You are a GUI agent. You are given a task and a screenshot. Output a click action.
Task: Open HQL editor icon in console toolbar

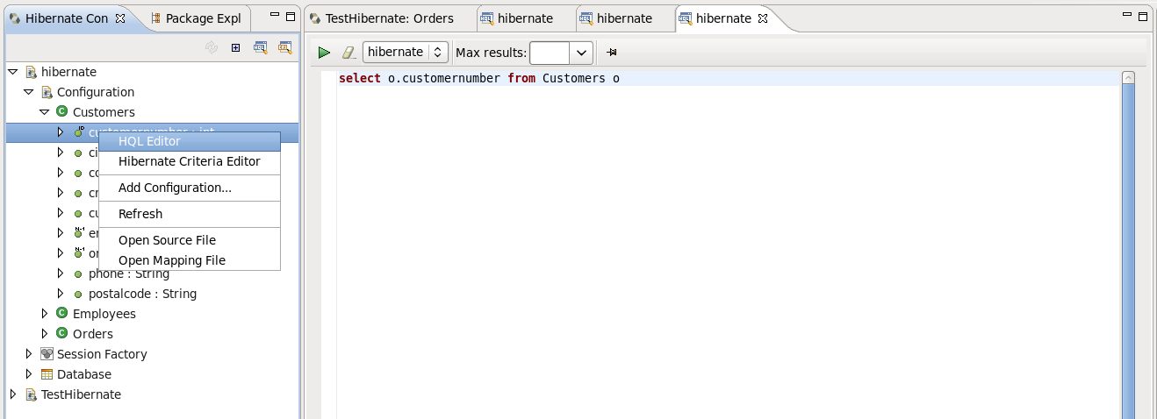[x=260, y=47]
